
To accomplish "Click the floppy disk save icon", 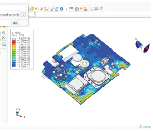I will 96,9.
